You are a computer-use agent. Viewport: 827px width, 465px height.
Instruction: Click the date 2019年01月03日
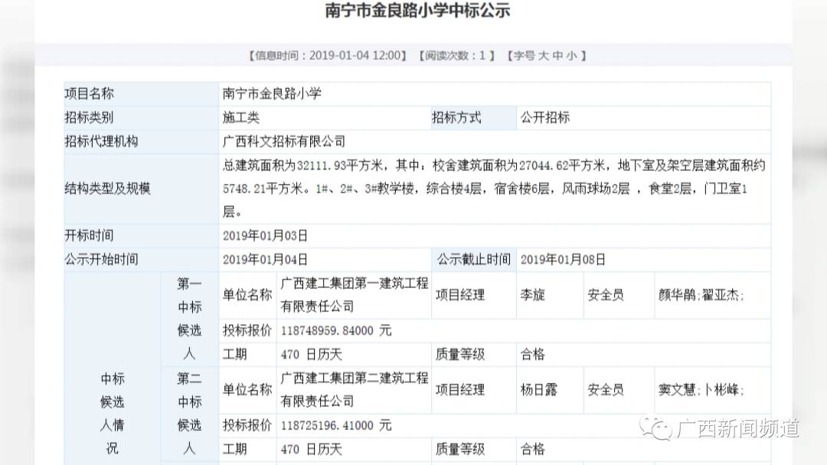pos(265,236)
